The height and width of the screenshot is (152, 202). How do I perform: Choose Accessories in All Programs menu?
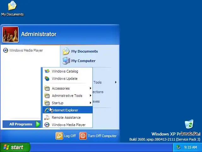tap(68, 88)
